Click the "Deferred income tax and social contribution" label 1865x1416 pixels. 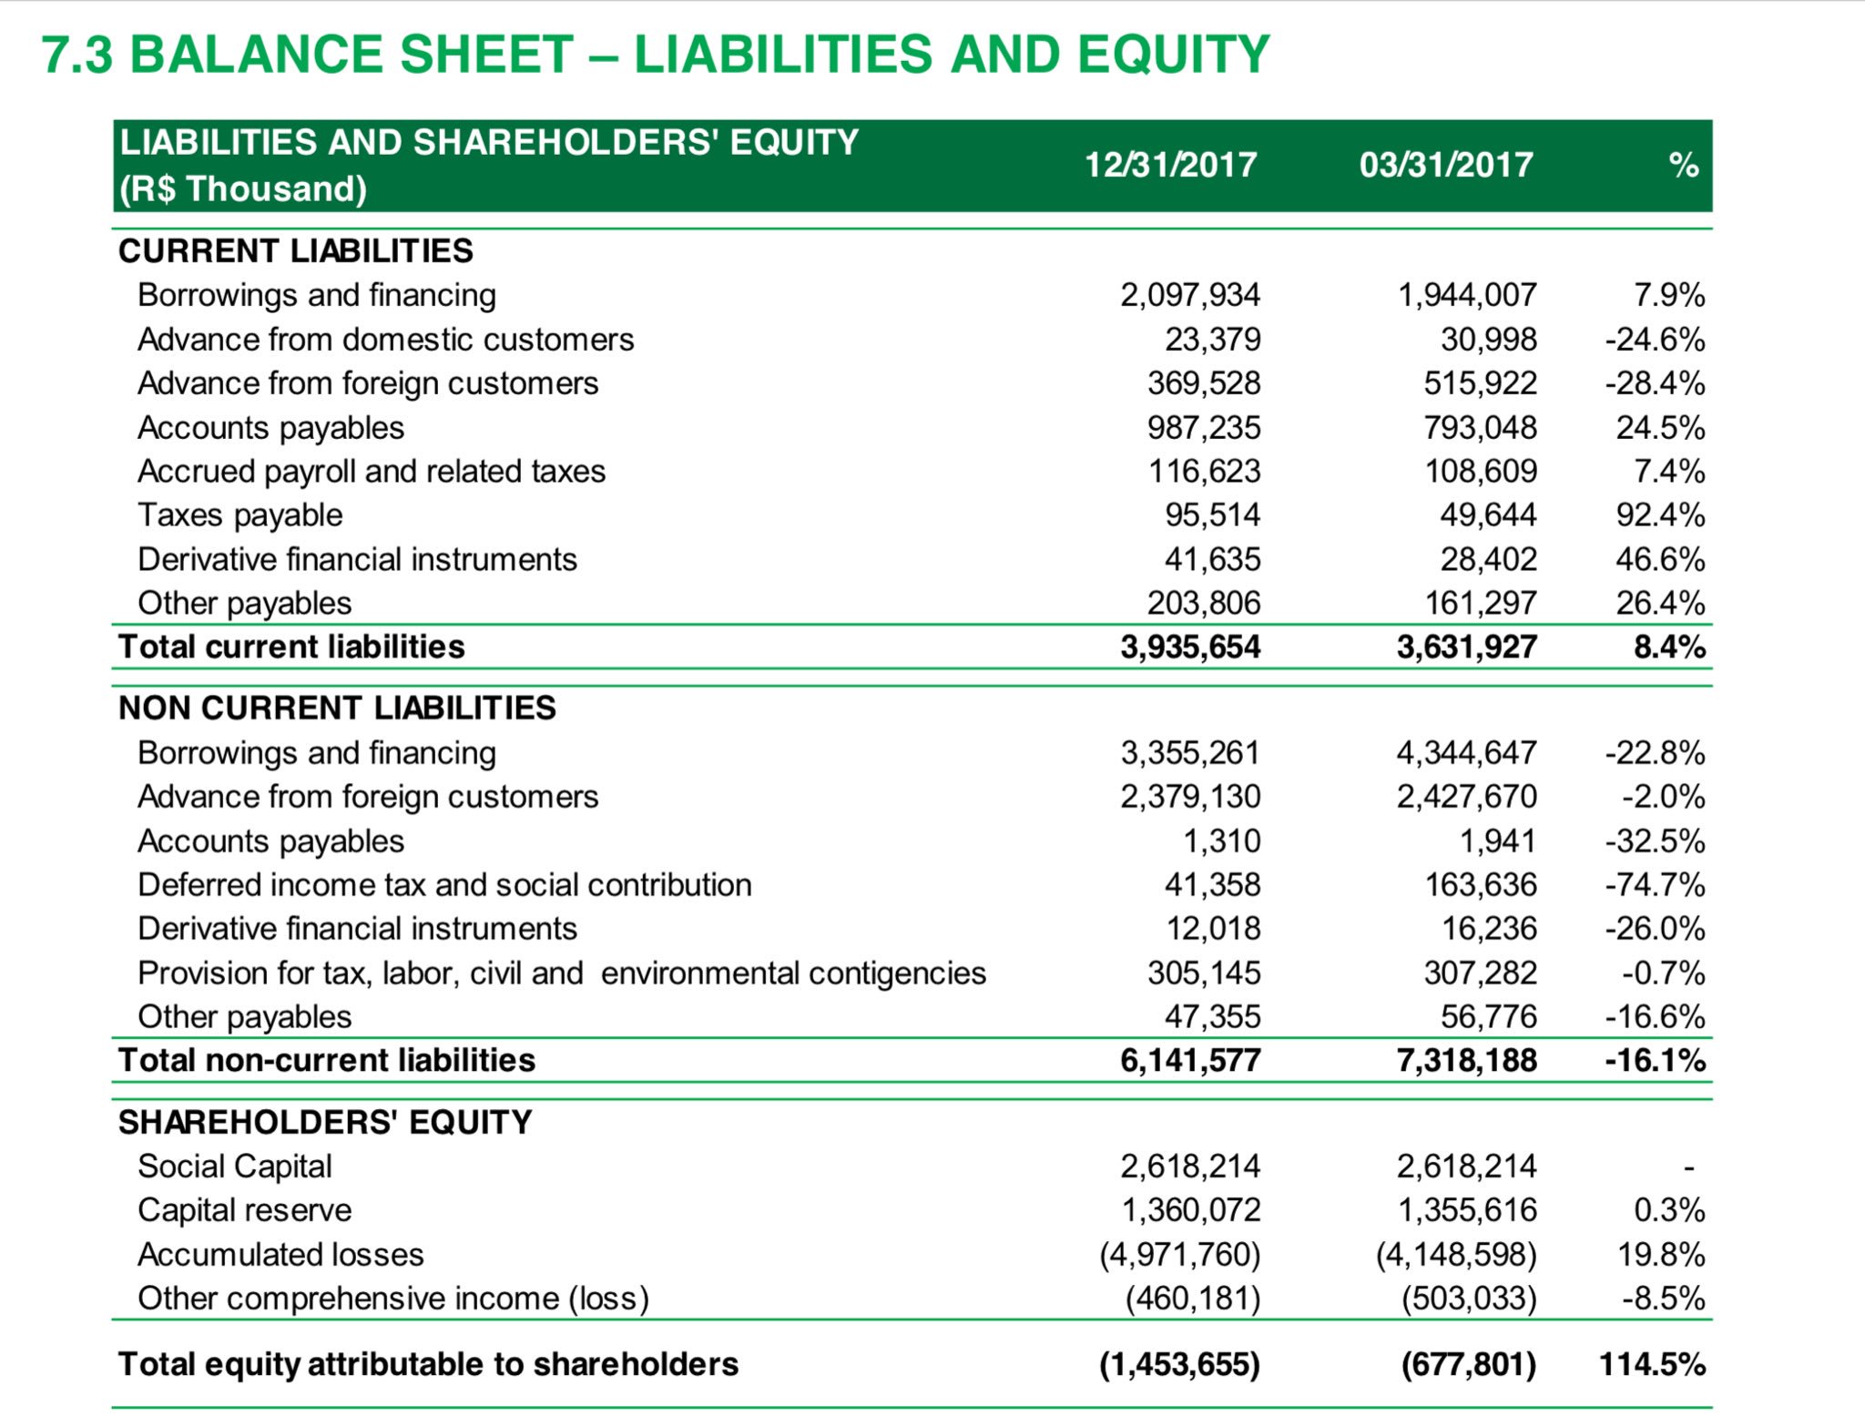tap(446, 884)
